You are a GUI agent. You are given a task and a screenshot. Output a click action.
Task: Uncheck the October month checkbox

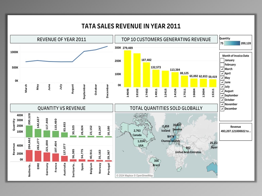click(x=222, y=100)
